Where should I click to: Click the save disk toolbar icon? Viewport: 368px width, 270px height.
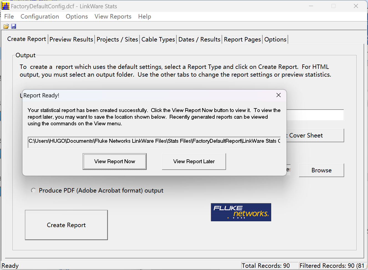tap(14, 27)
